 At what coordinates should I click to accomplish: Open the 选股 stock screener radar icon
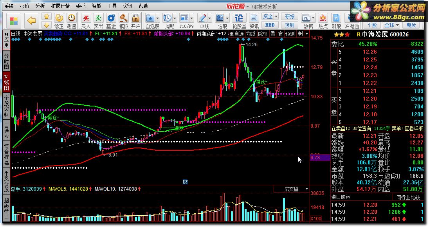(x=220, y=18)
